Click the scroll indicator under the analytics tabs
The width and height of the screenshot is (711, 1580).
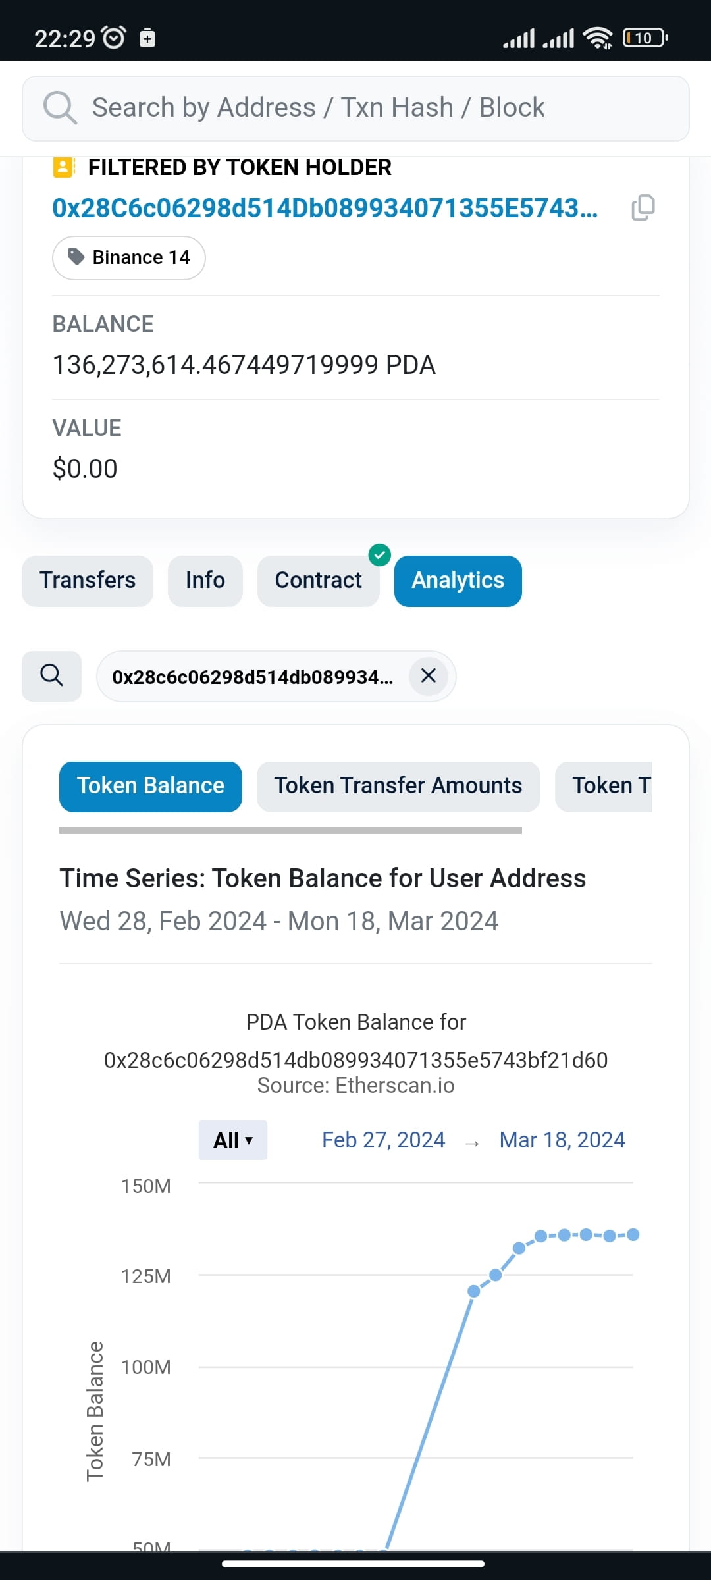[290, 831]
